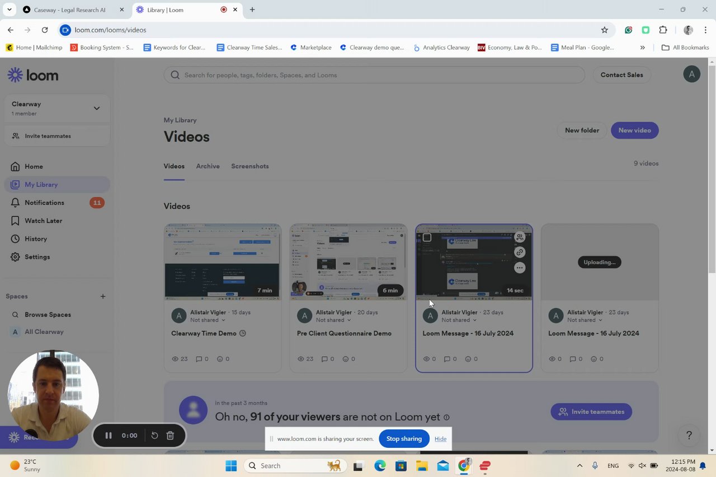Open the All Bookmarks folder
The width and height of the screenshot is (716, 477).
[x=685, y=48]
